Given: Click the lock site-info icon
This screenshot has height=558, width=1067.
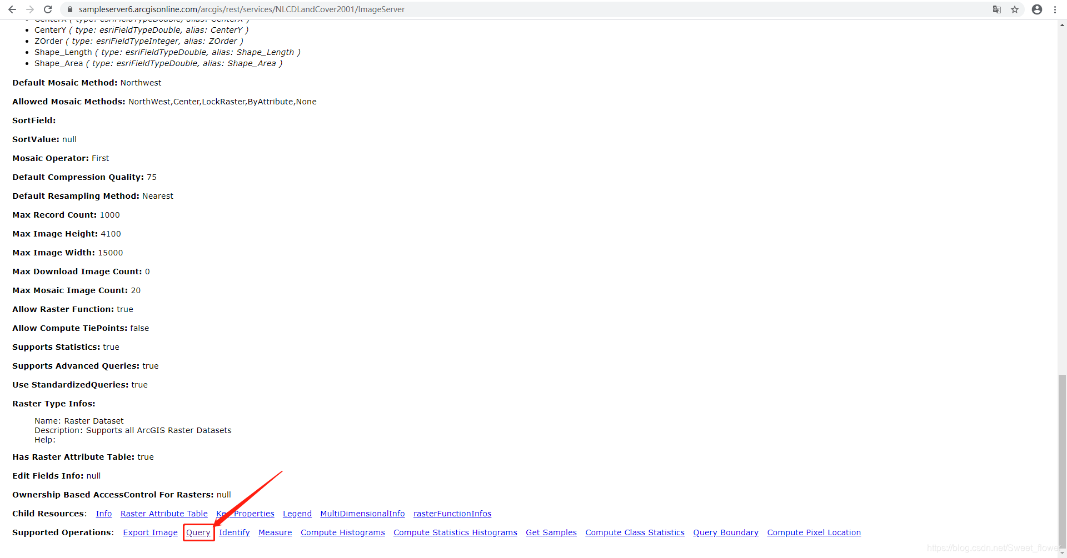Looking at the screenshot, I should 69,9.
